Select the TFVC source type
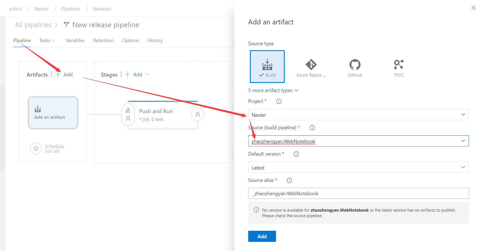The image size is (480, 251). [x=398, y=66]
